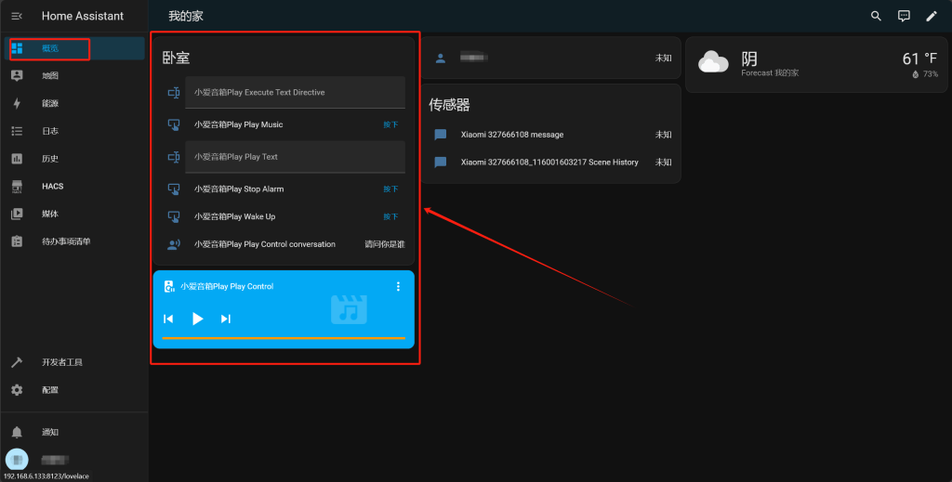Viewport: 952px width, 482px height.
Task: Collapse the sidebar with the menu icon
Action: point(17,16)
